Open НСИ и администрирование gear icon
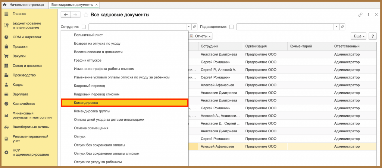This screenshot has width=382, height=168. tap(7, 152)
